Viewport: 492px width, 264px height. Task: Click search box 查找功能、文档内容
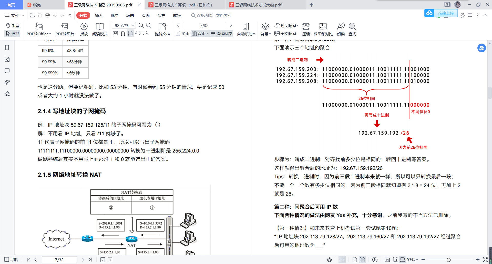coord(211,15)
